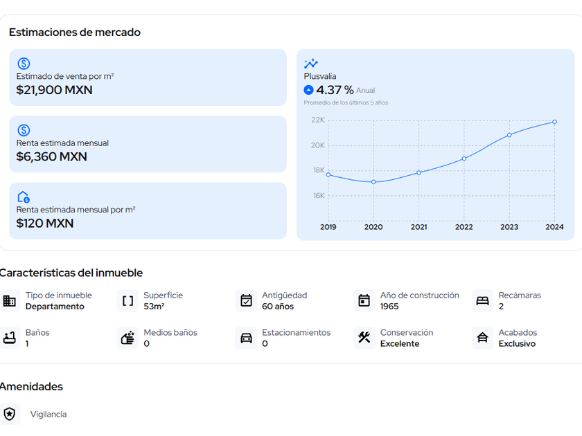582x436 pixels.
Task: Click the Conservación tools icon
Action: pos(364,338)
